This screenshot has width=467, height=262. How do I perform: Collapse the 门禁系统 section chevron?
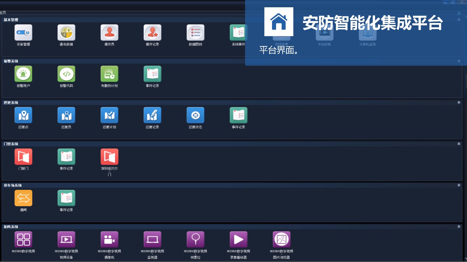[x=459, y=144]
